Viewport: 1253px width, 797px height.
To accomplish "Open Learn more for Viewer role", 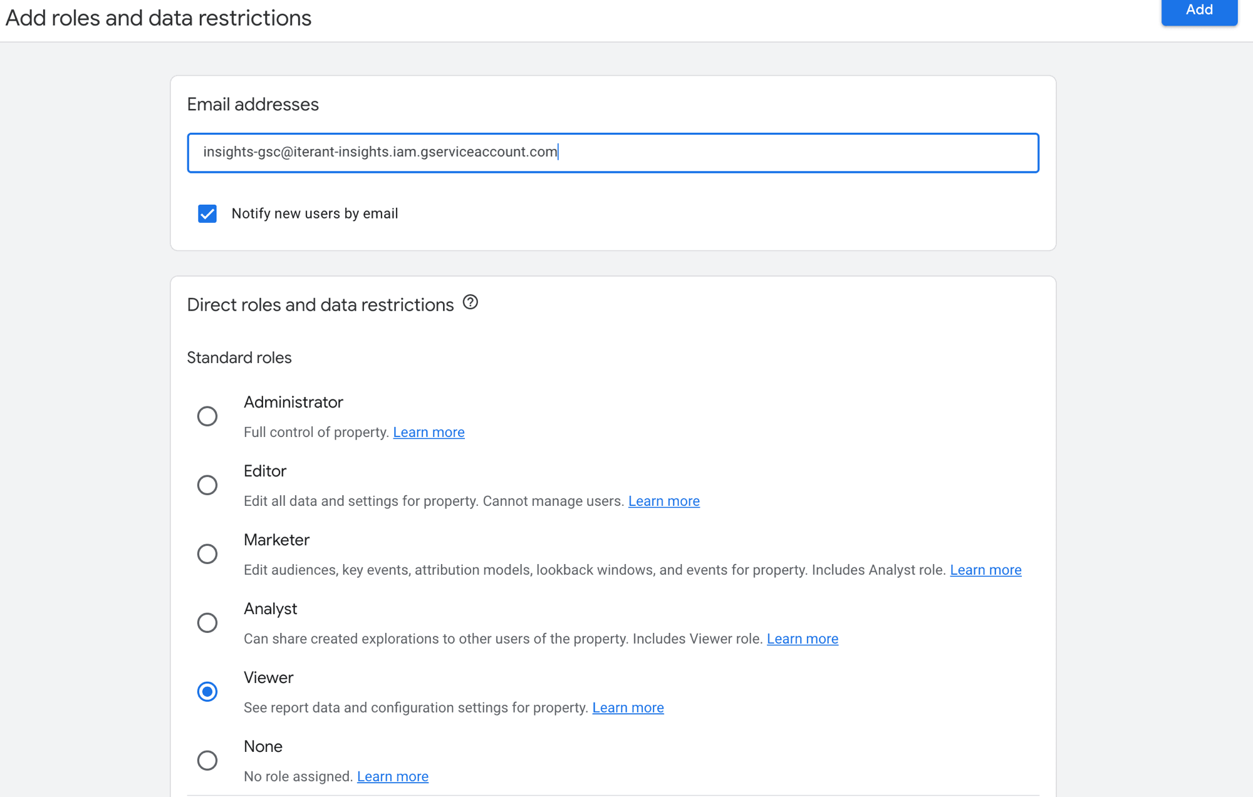I will click(x=628, y=707).
